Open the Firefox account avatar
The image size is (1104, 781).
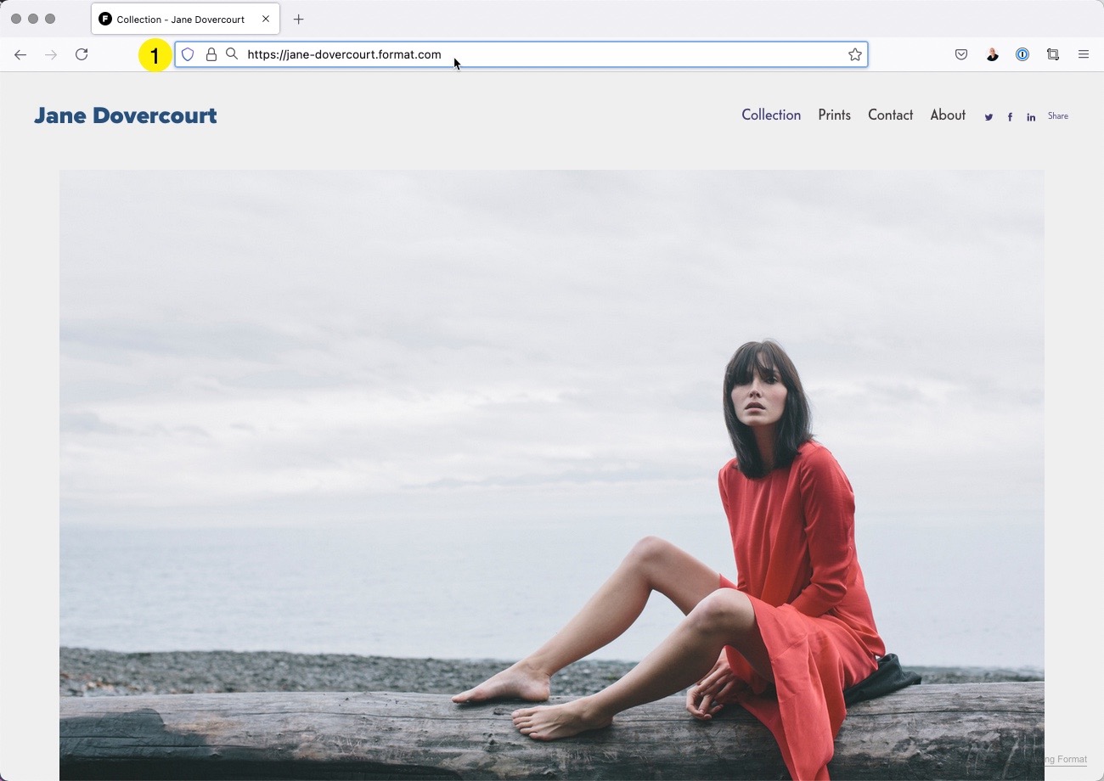[992, 53]
